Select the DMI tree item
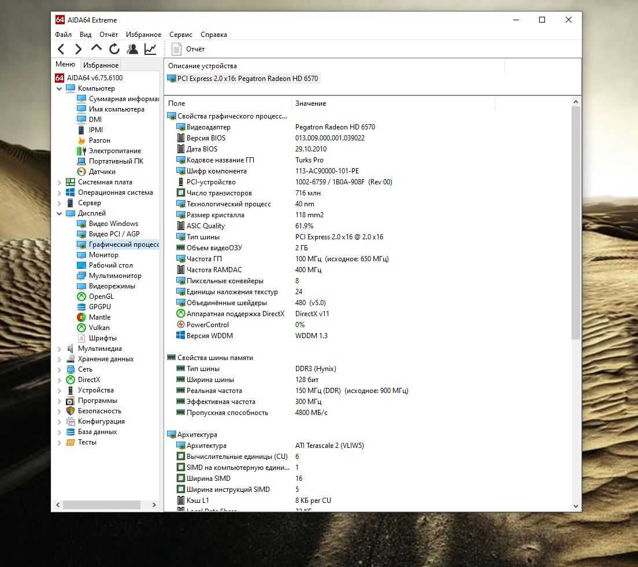Screen dimensions: 638x567 (90, 119)
